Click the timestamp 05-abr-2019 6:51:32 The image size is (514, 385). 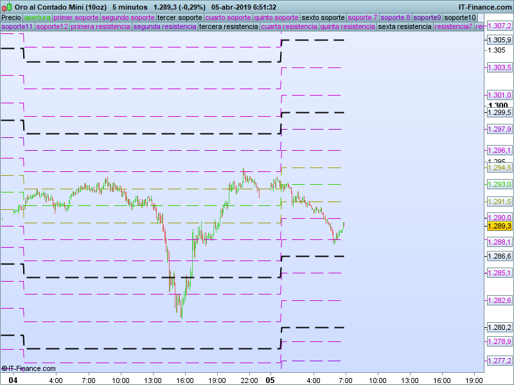point(244,7)
